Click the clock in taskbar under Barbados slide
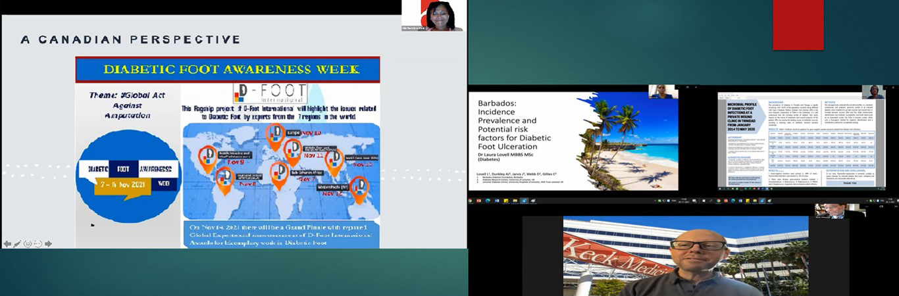Screen dimensions: 899x296 684,201
